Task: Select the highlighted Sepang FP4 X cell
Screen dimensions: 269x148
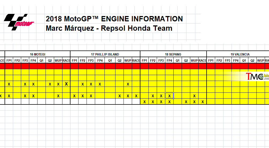Action: (x=169, y=96)
